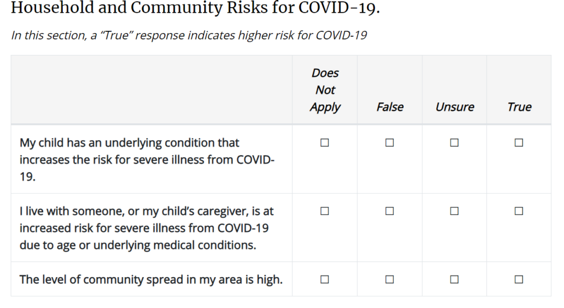
Task: Check 'False' for caregiver increased risk row
Action: pos(389,211)
